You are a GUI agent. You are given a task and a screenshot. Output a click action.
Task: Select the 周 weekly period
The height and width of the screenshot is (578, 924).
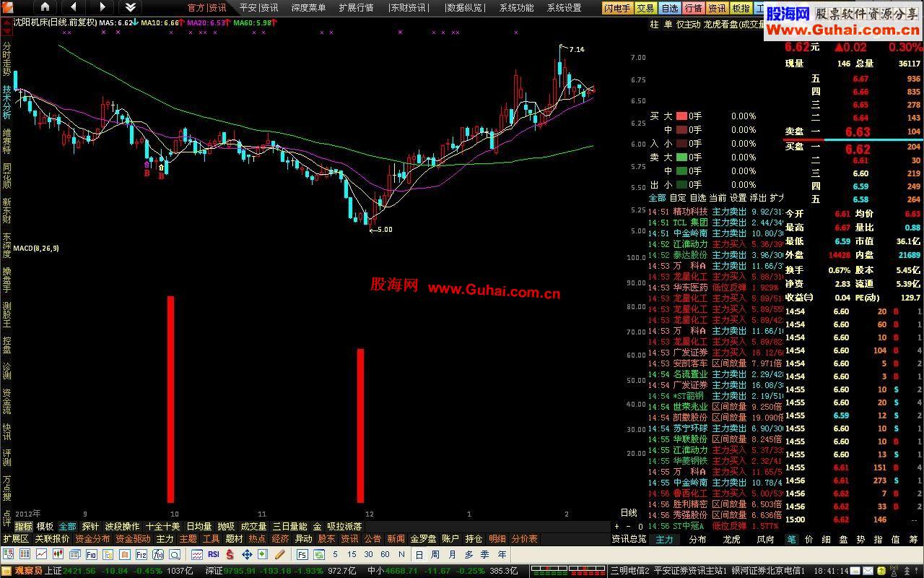tap(435, 554)
